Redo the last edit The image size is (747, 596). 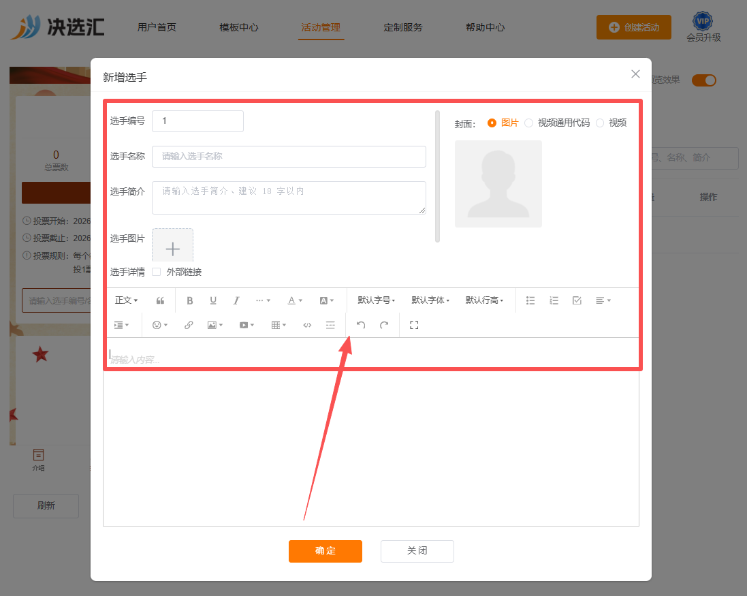384,325
